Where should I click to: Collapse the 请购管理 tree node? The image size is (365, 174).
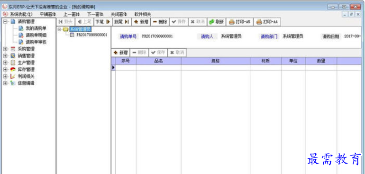[5, 22]
